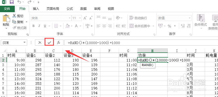Open the 文件 tab

[x=7, y=9]
